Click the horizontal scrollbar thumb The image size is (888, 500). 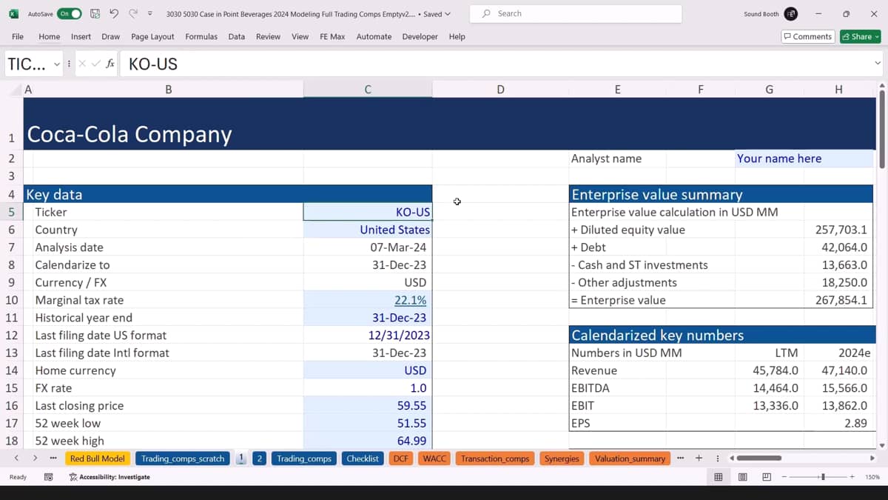759,459
